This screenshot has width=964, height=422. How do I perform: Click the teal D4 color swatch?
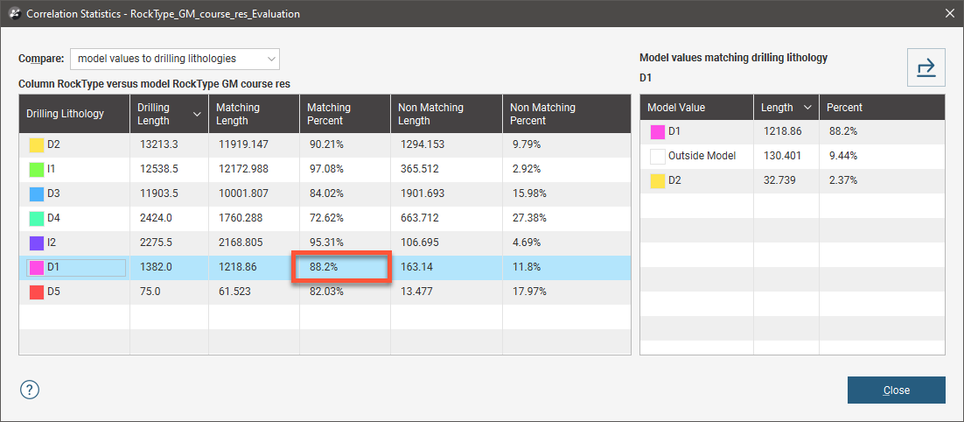point(37,218)
